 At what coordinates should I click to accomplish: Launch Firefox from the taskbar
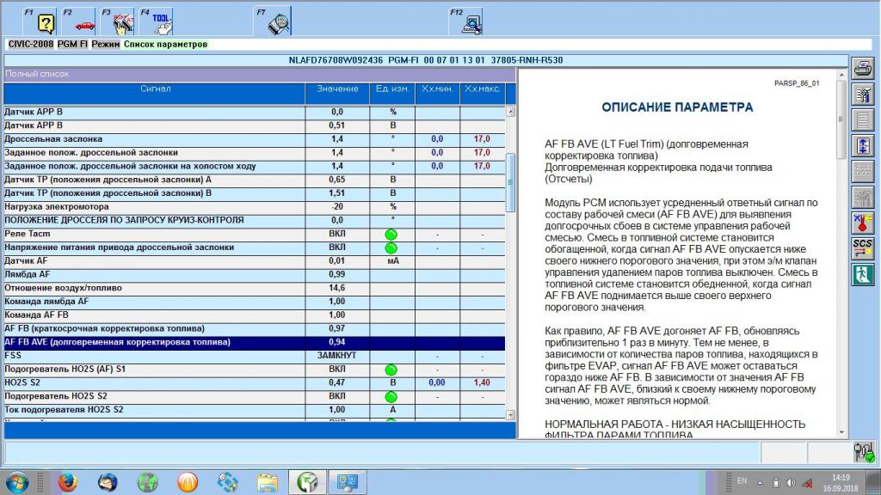coord(67,482)
